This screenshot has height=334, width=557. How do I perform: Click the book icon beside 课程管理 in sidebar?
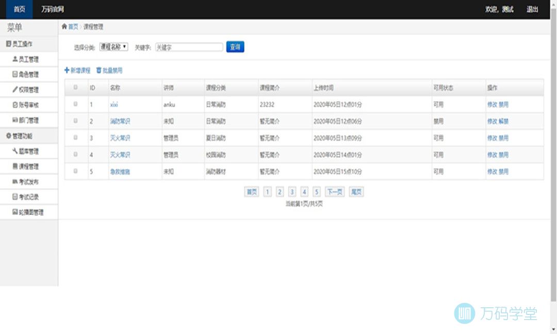[x=15, y=166]
